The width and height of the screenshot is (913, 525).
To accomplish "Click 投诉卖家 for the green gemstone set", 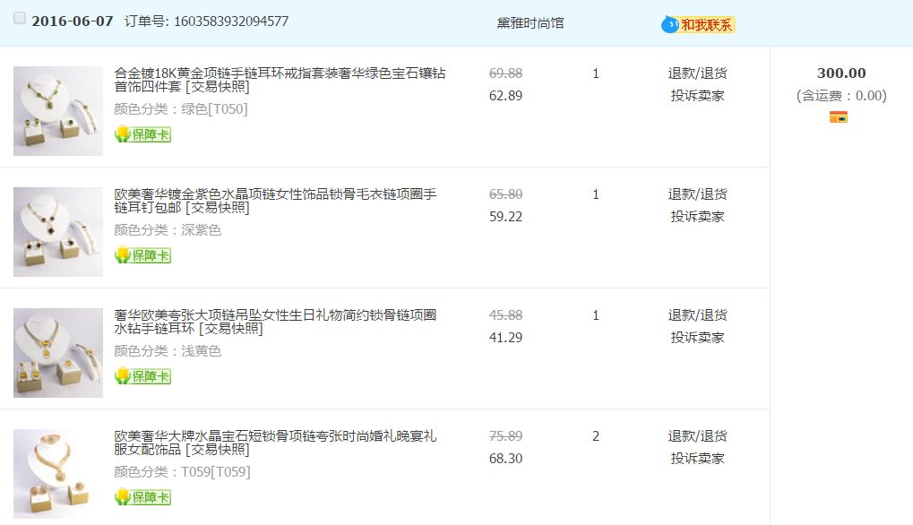I will 697,96.
